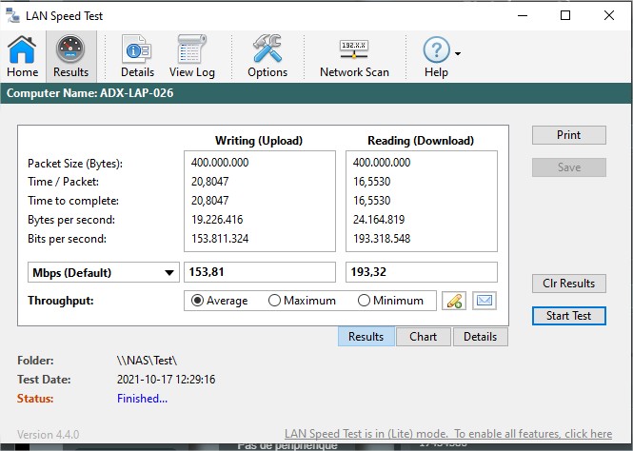Click the Lite mode upgrade link

click(x=447, y=434)
